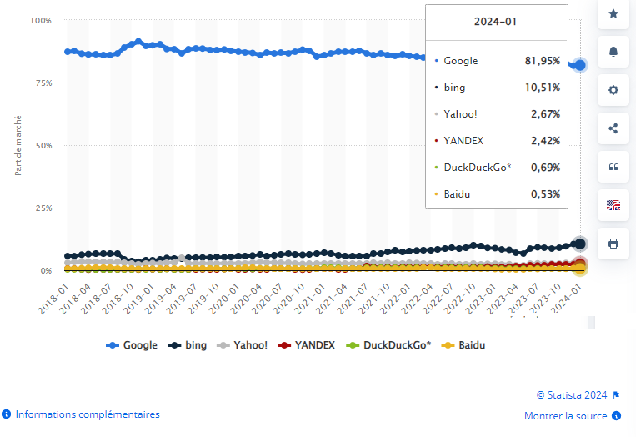Toggle DuckDuckGo* series in the legend
Viewport: 636px width, 437px height.
388,345
